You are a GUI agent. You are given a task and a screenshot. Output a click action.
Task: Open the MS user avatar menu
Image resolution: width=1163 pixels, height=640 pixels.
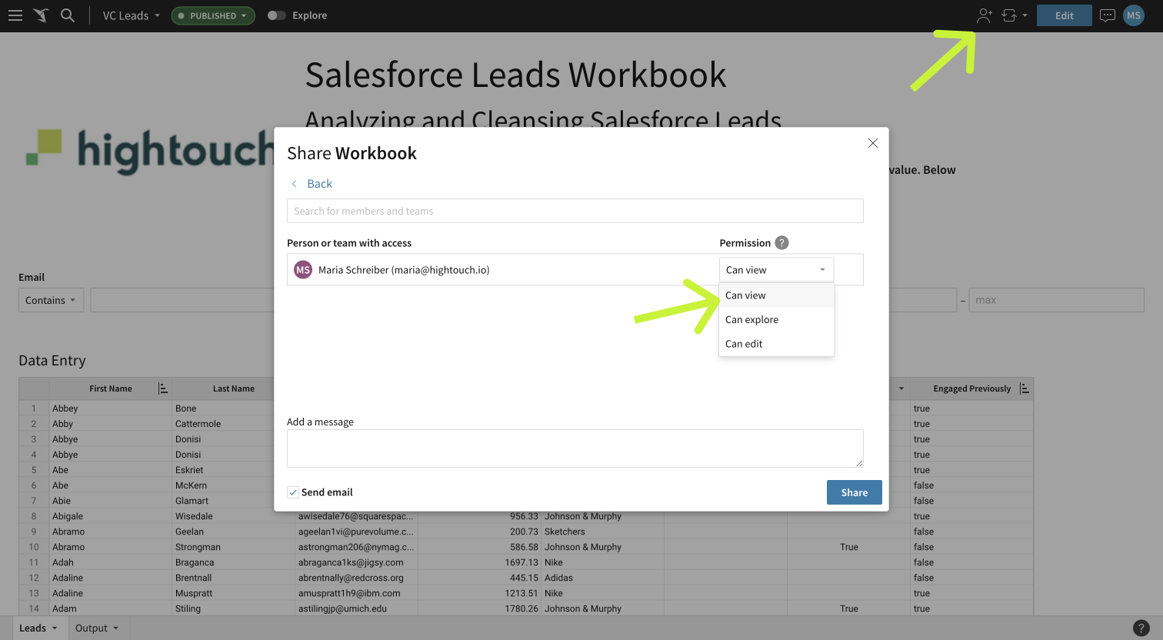[1134, 15]
